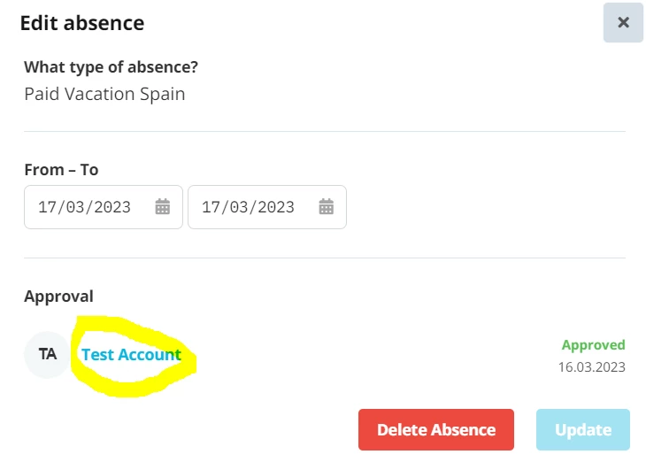Click the Approval section heading
The width and height of the screenshot is (646, 462).
(x=59, y=296)
